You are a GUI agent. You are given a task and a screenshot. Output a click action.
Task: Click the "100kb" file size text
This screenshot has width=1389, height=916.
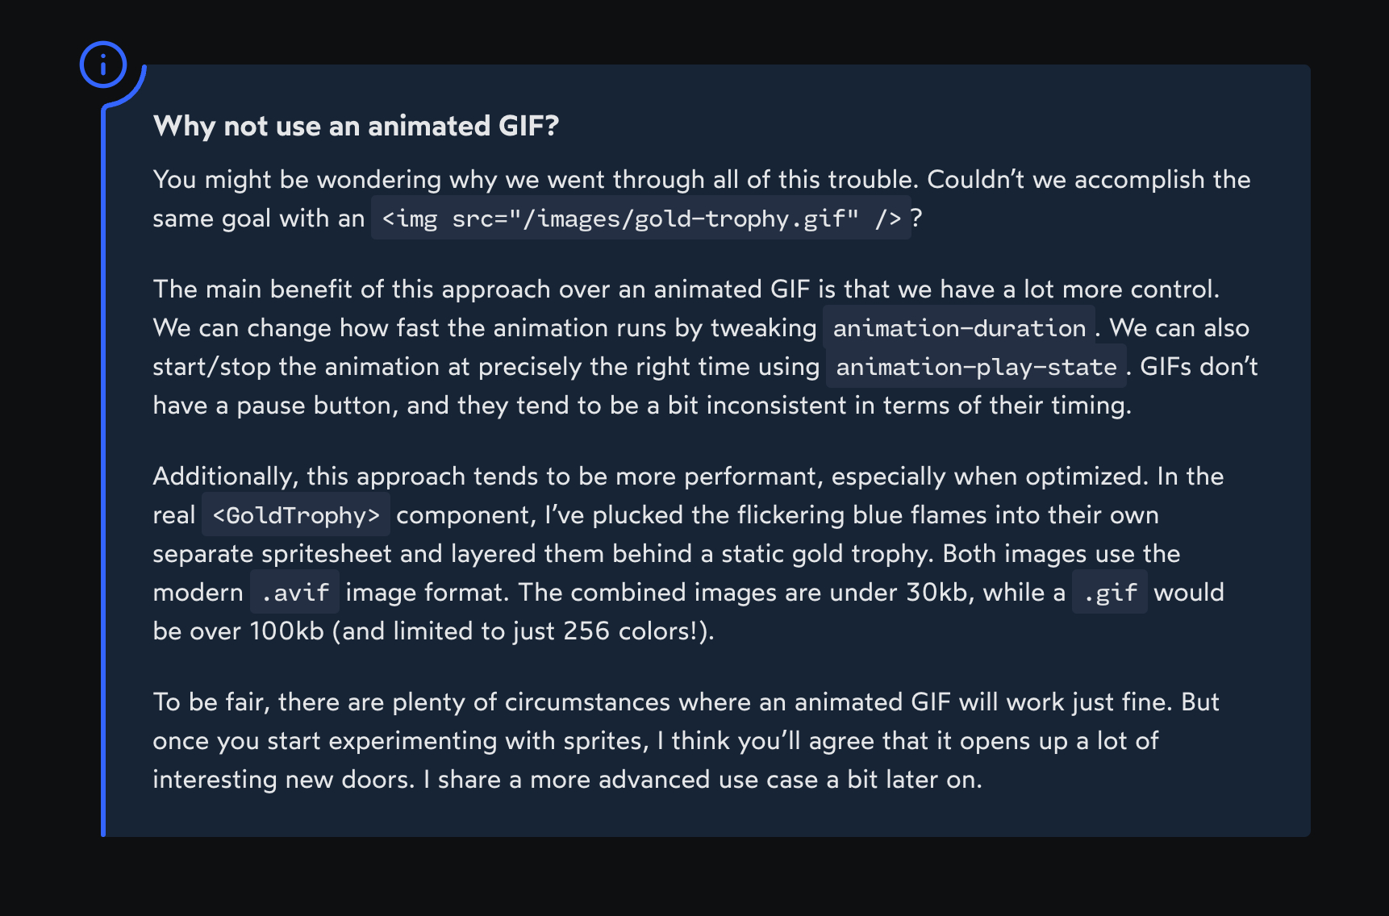(286, 631)
